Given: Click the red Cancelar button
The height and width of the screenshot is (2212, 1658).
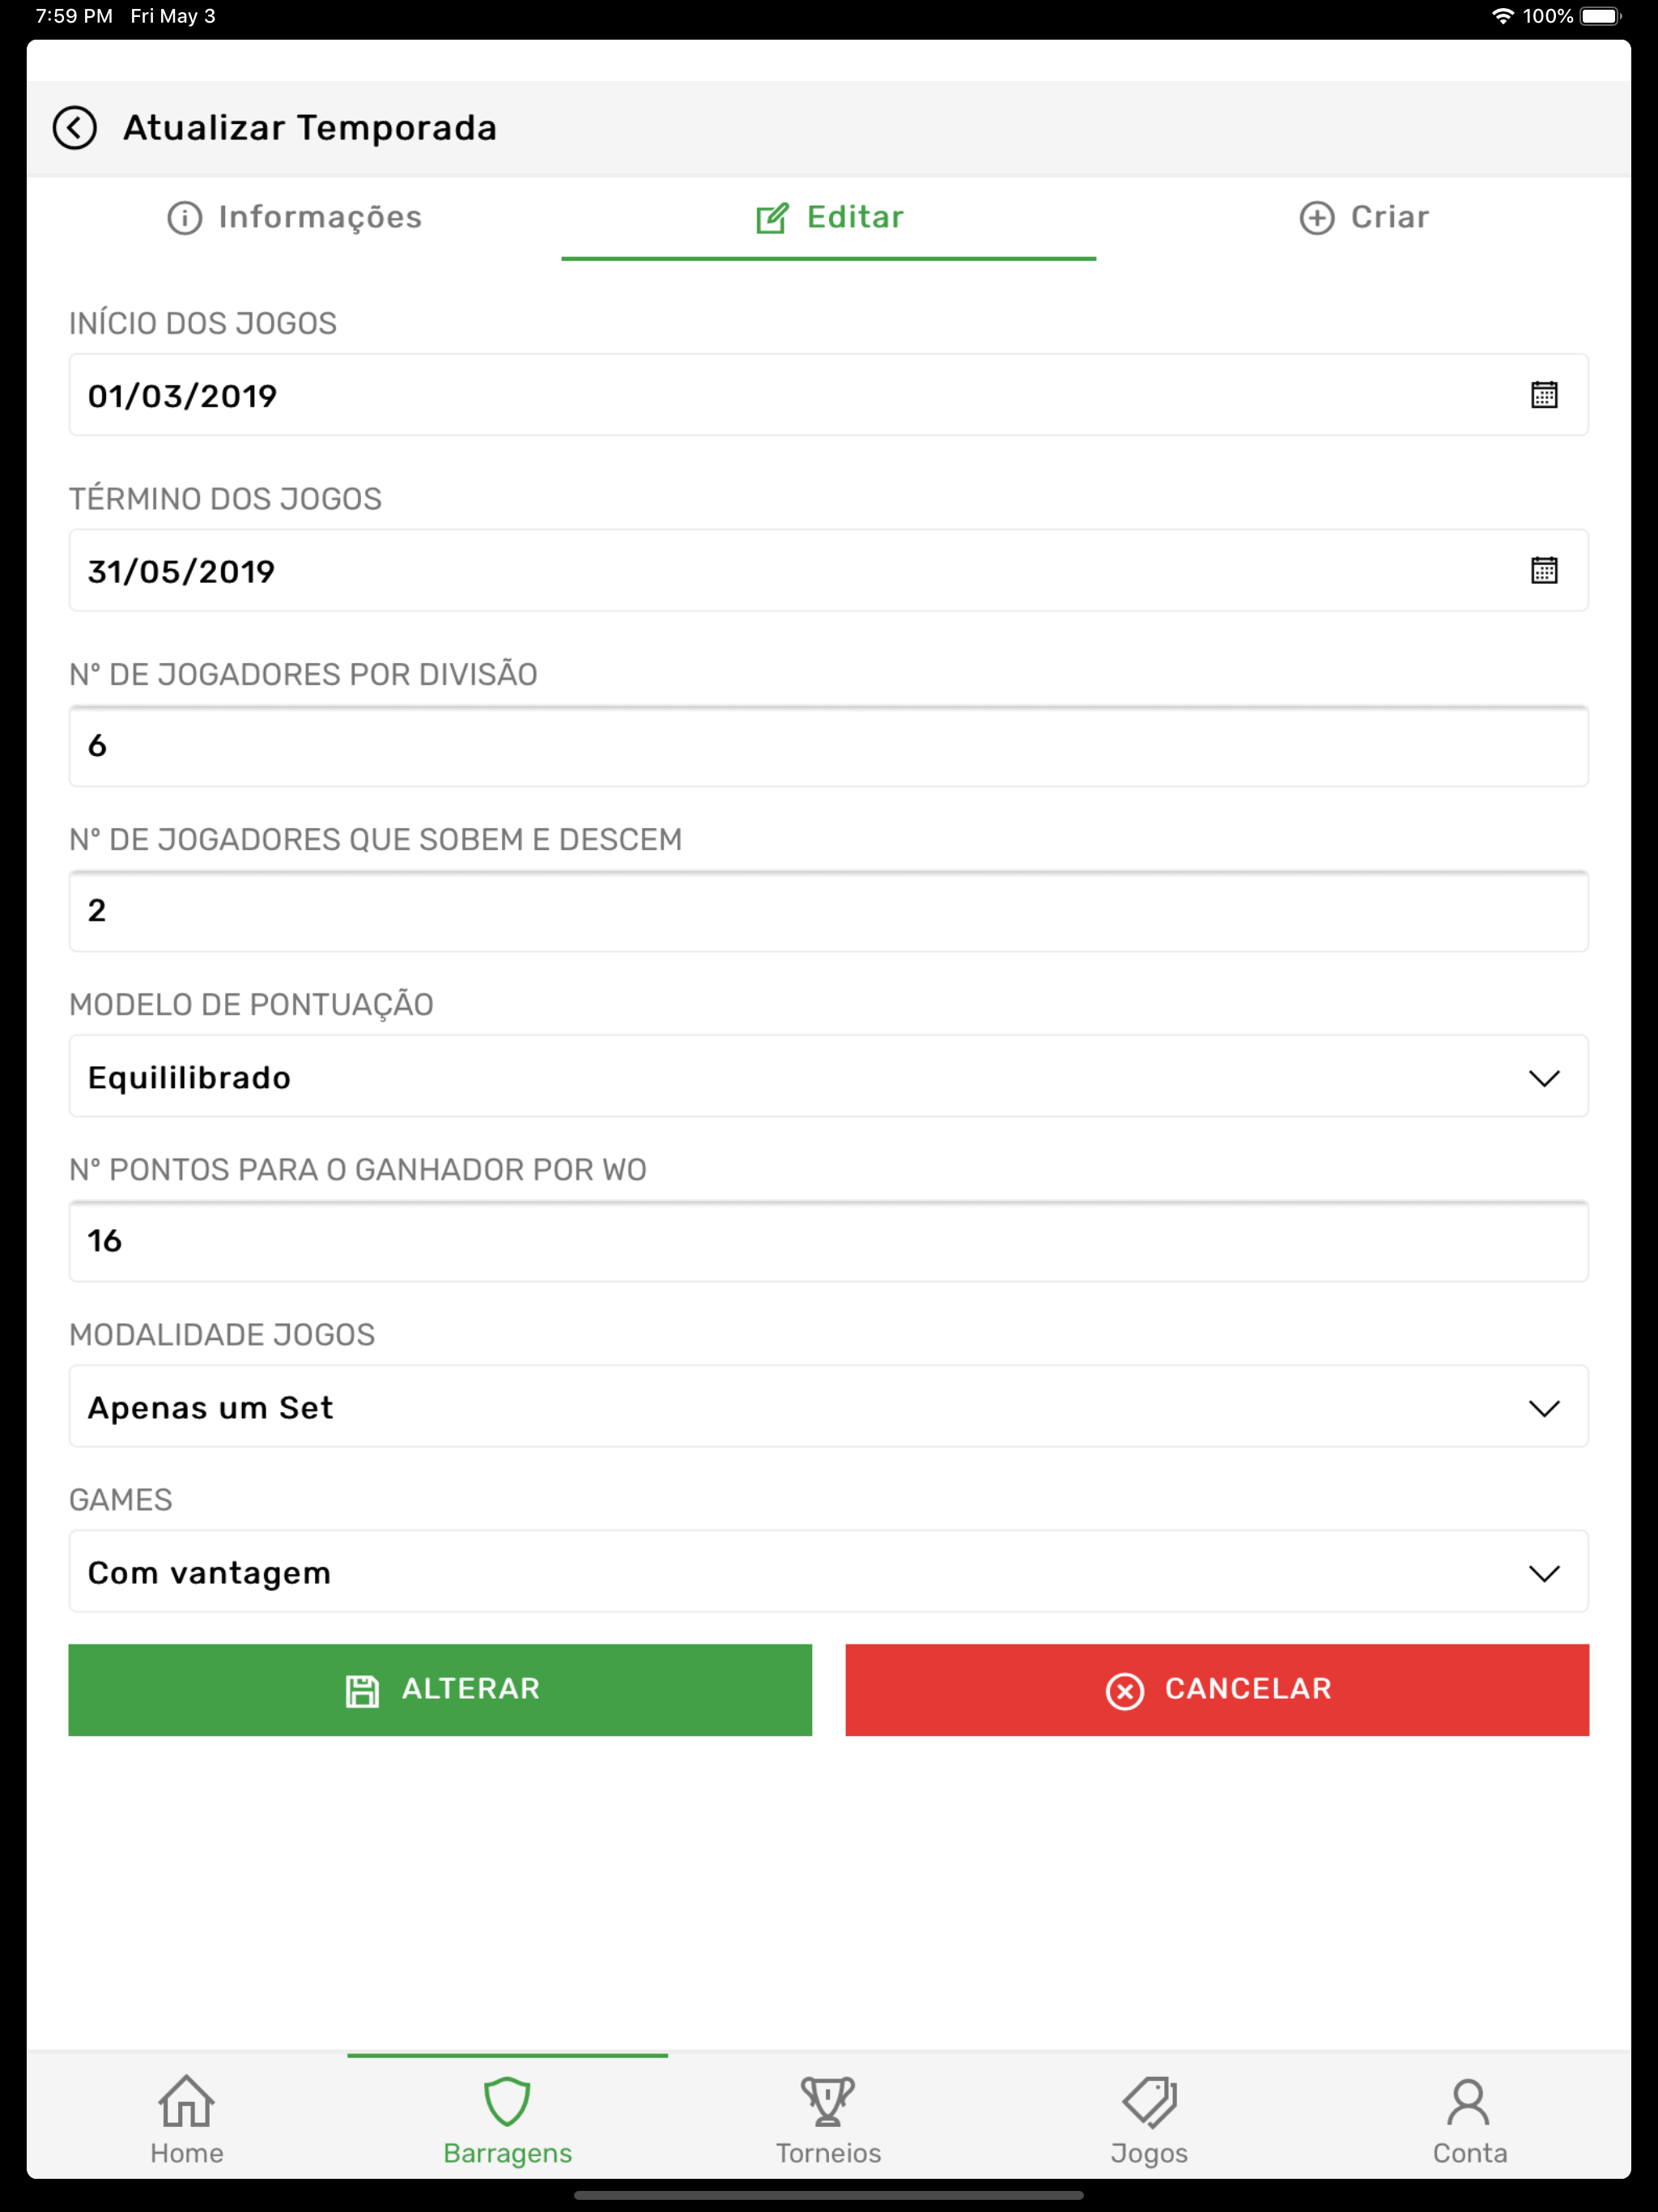Looking at the screenshot, I should pyautogui.click(x=1217, y=1690).
